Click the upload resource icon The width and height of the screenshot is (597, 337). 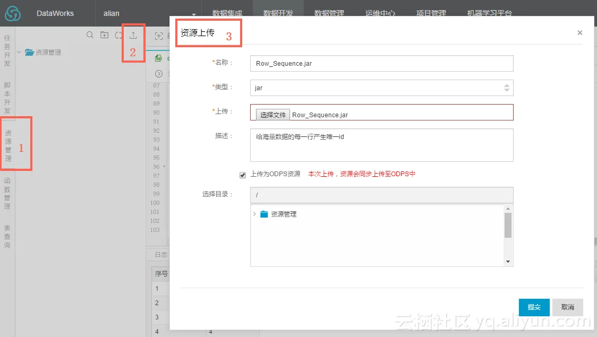click(x=133, y=35)
